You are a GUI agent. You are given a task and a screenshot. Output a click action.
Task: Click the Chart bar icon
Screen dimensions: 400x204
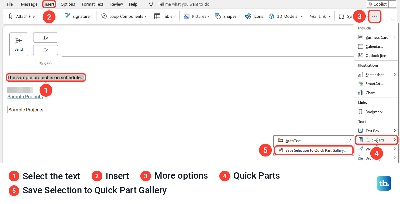[360, 93]
